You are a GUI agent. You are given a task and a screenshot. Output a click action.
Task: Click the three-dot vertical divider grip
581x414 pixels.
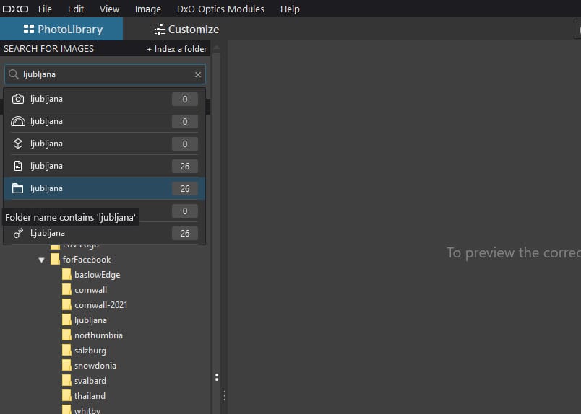tap(225, 396)
